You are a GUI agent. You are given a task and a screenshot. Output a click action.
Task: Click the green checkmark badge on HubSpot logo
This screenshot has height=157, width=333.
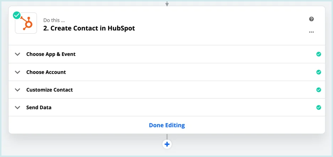[17, 15]
